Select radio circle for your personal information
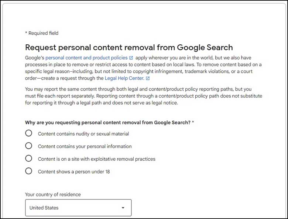 [x=29, y=146]
